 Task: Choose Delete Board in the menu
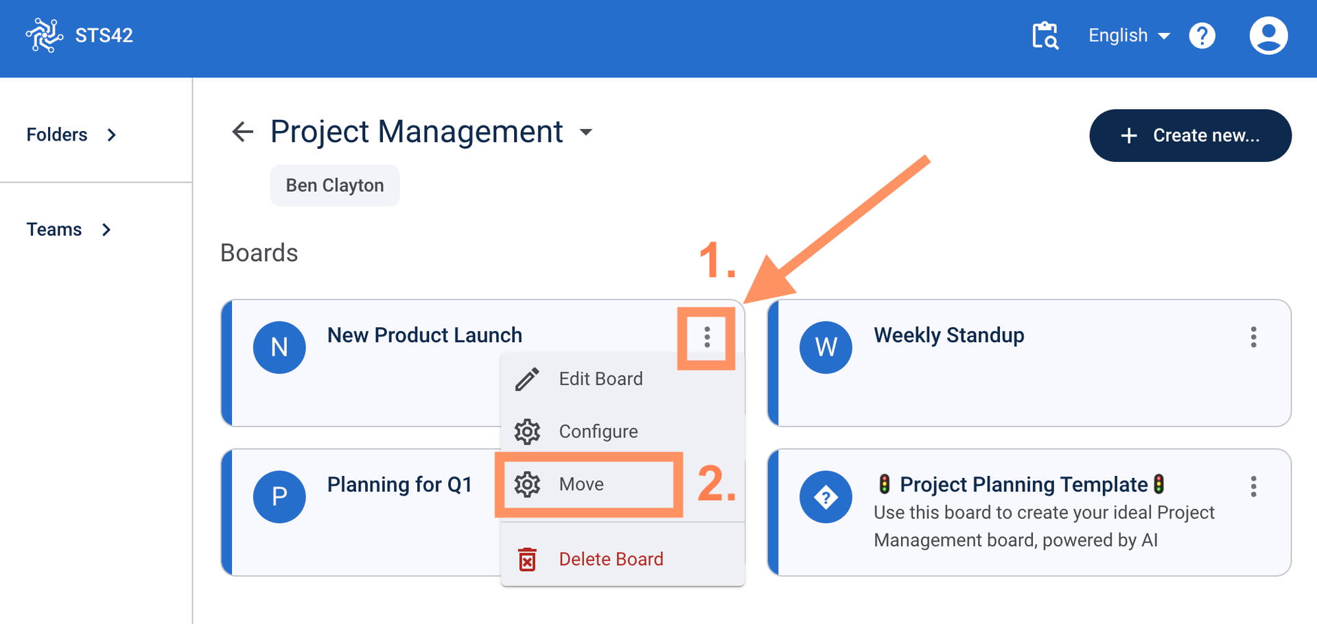click(x=610, y=560)
